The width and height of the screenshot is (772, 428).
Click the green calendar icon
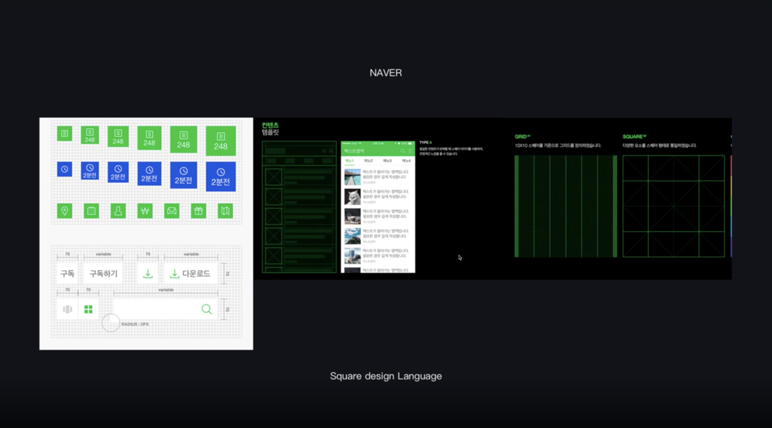coord(91,211)
